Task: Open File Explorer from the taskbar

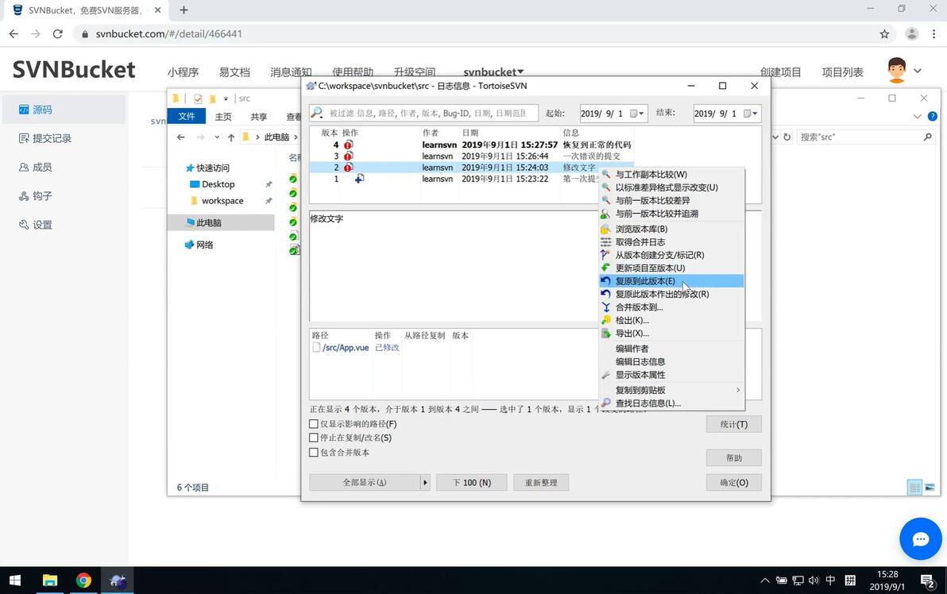Action: 49,580
